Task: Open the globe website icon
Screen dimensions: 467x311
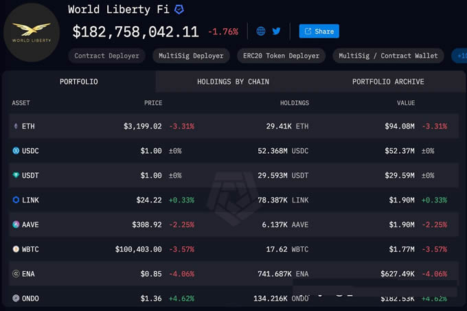Action: click(x=261, y=31)
